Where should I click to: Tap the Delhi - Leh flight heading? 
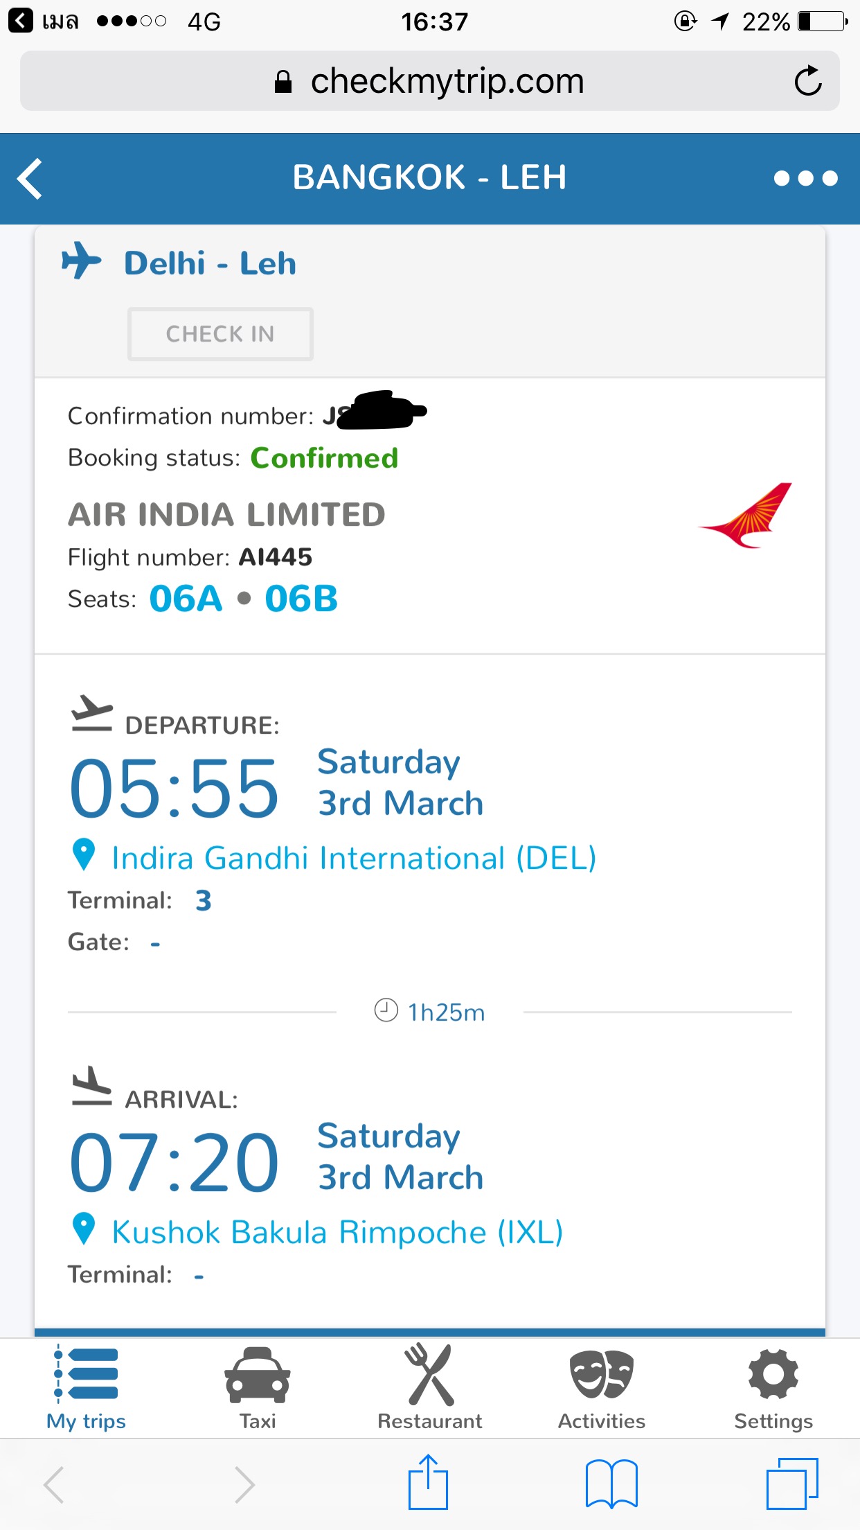pos(210,263)
